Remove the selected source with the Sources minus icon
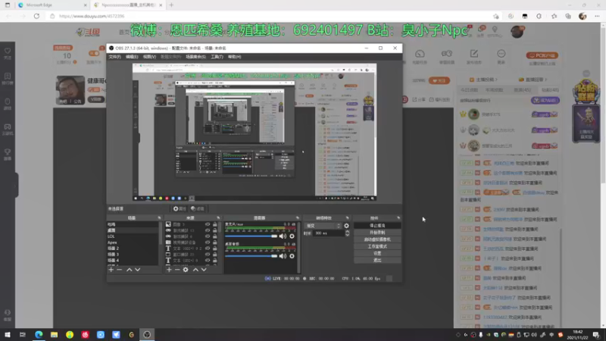The image size is (606, 341). tap(177, 270)
